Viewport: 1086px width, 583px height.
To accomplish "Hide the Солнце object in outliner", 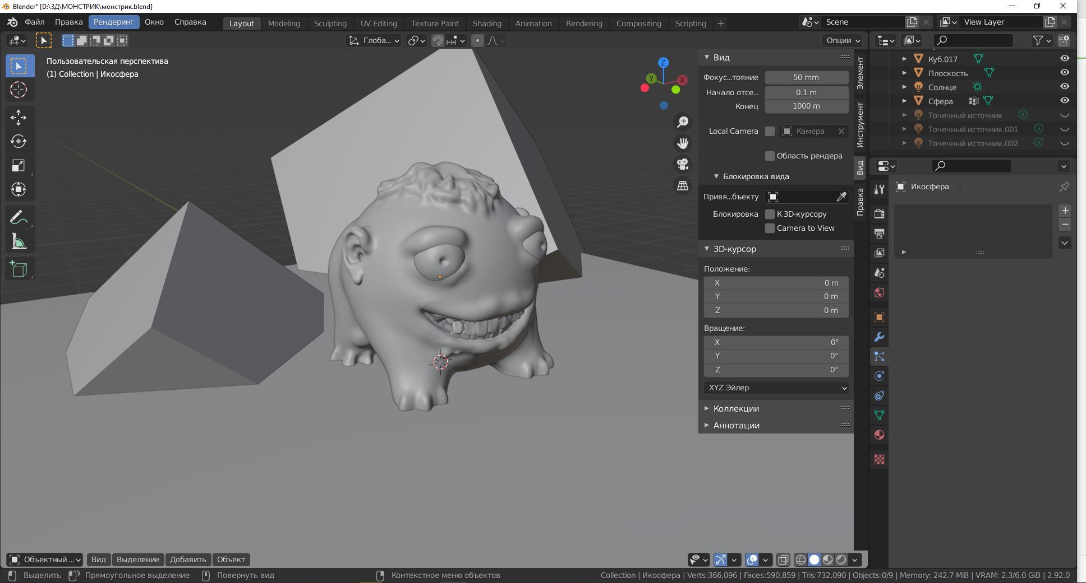I will (1064, 87).
